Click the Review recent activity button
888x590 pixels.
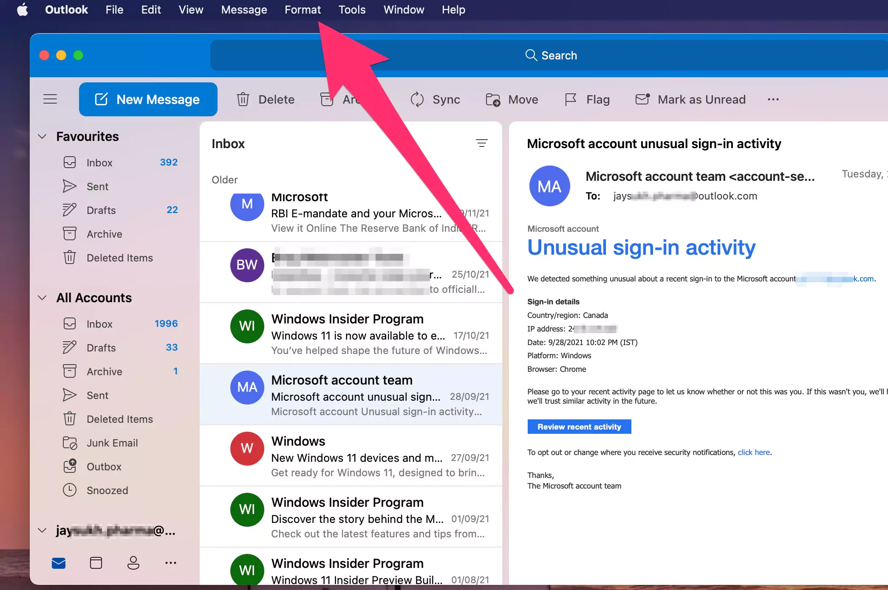[579, 427]
